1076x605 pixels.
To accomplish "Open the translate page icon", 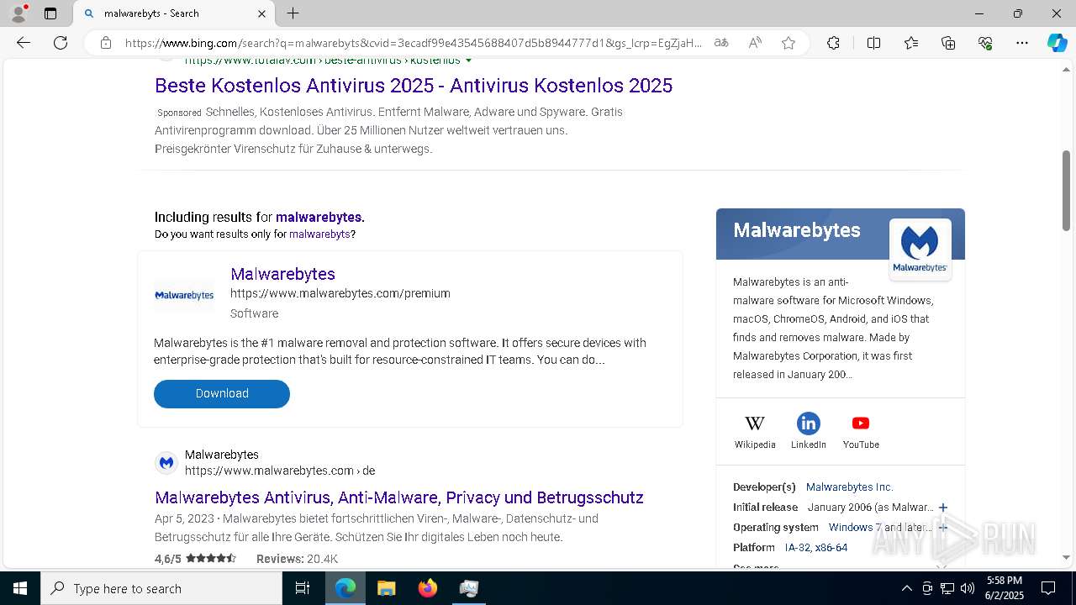I will tap(721, 43).
